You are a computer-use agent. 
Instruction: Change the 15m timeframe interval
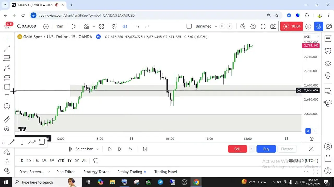(x=60, y=26)
